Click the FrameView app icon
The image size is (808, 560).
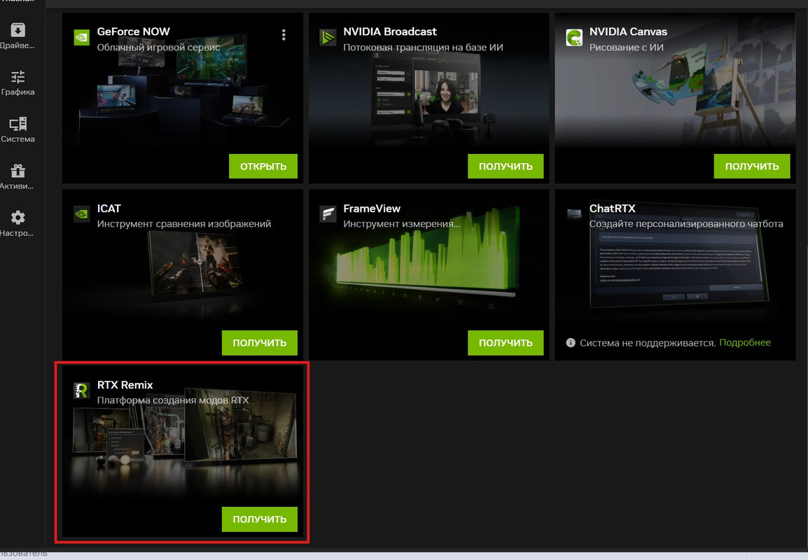coord(328,213)
